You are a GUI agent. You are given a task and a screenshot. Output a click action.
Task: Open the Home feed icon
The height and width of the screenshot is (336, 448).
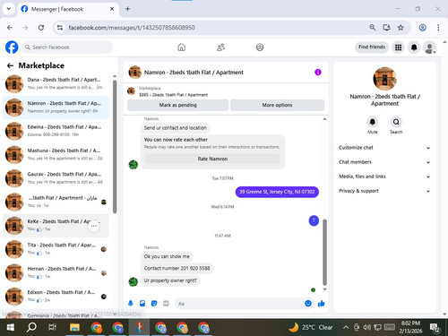click(181, 47)
